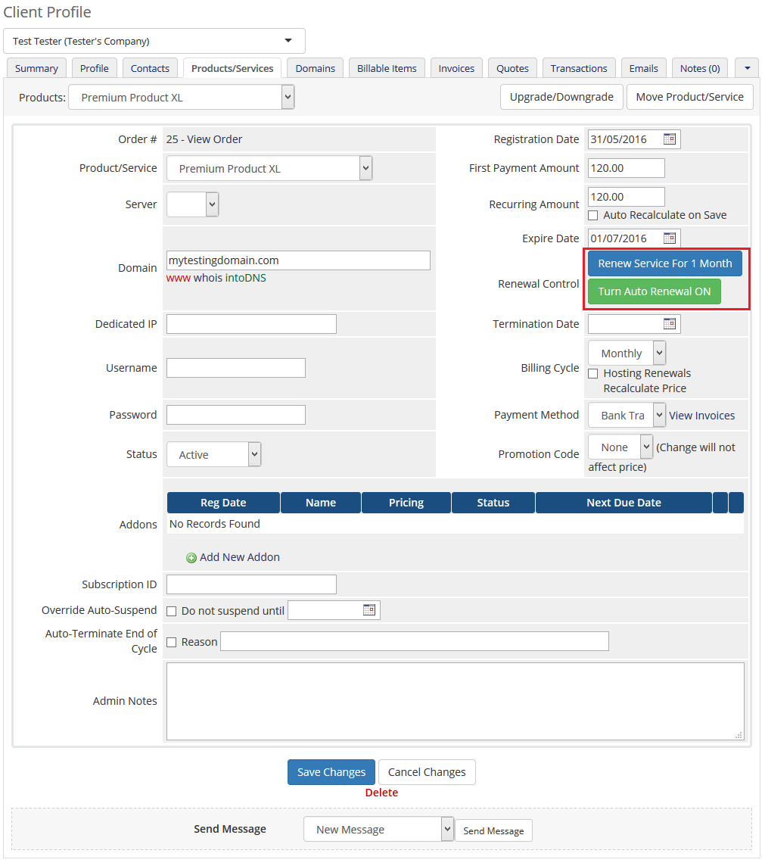Enable Auto Recalculate on Save
Screen dimensions: 765x863
593,215
